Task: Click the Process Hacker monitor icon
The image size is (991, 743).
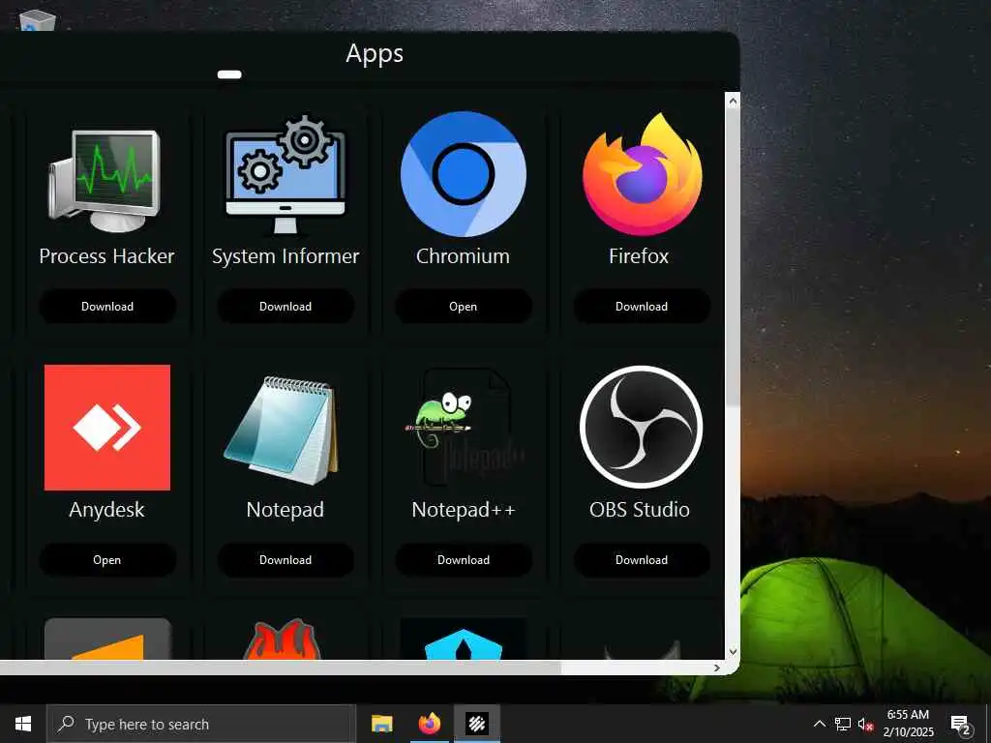Action: coord(105,181)
